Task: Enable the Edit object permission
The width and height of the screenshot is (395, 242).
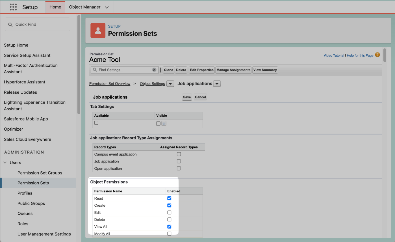Action: pyautogui.click(x=169, y=212)
